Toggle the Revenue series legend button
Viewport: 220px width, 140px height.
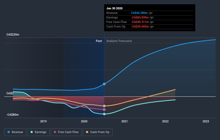coord(15,132)
